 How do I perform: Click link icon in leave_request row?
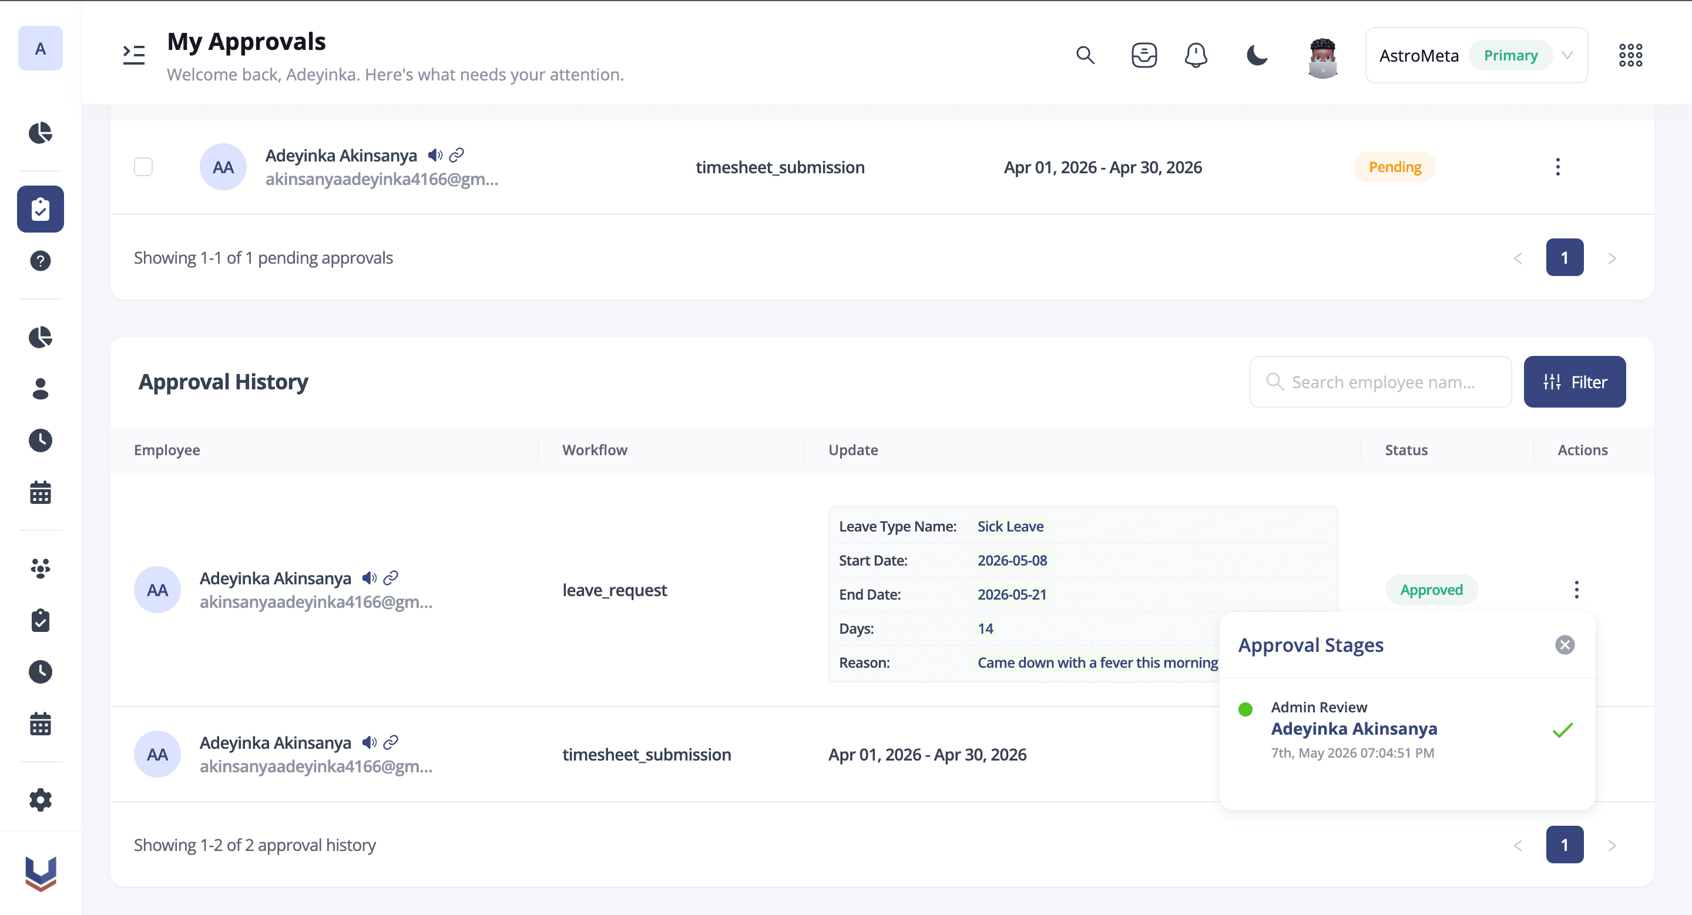[x=391, y=578]
